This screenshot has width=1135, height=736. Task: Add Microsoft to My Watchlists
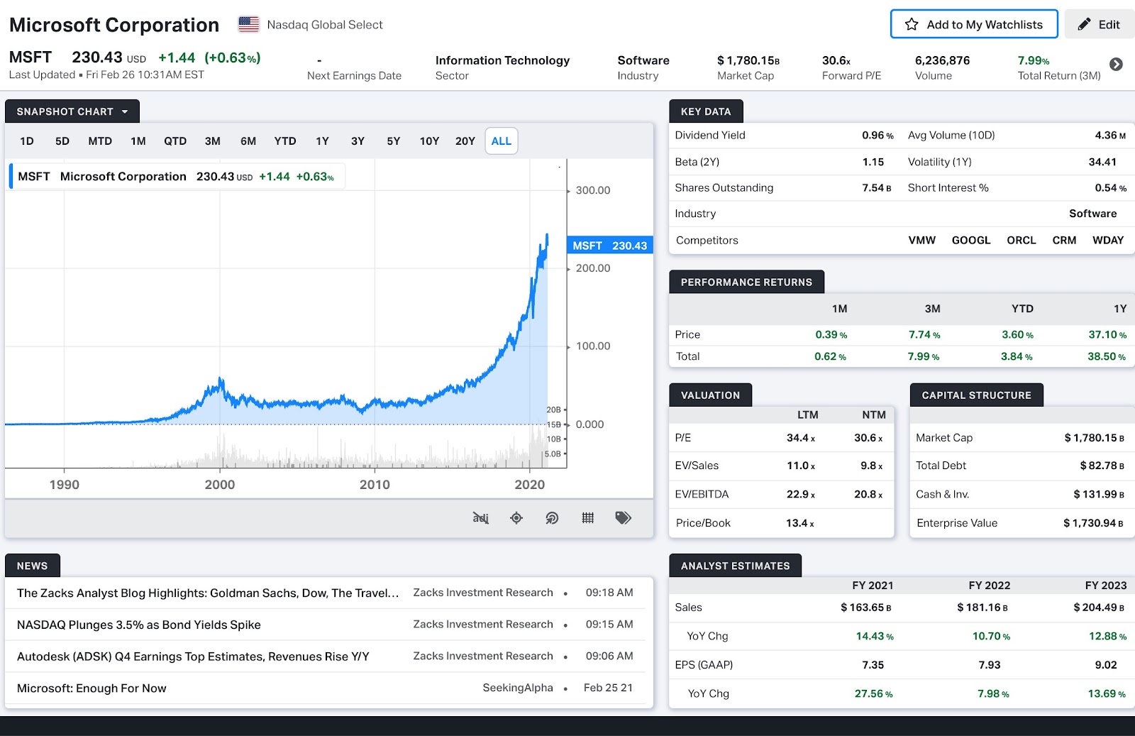pyautogui.click(x=974, y=24)
